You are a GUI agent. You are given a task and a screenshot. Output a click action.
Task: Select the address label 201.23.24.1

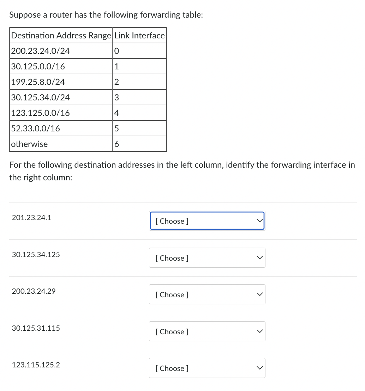click(31, 218)
